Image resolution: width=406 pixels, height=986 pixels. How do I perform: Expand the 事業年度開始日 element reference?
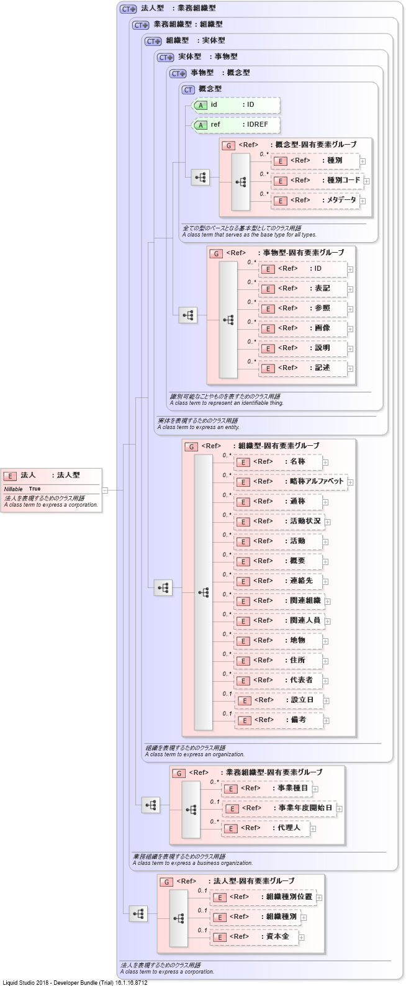pyautogui.click(x=339, y=808)
